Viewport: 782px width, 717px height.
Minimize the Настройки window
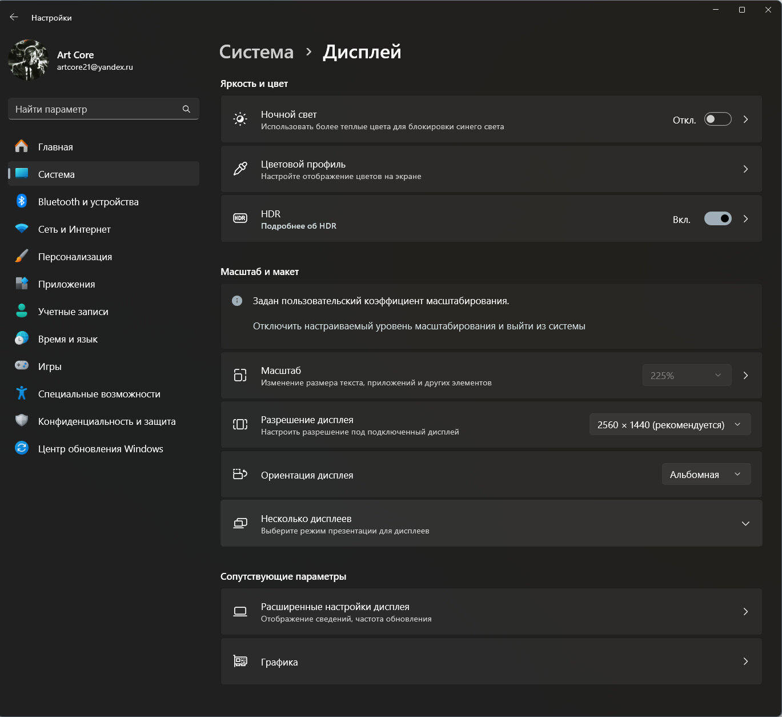[716, 10]
